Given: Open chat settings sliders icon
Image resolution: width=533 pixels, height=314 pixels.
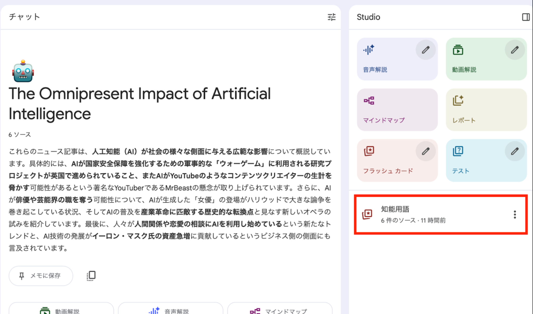Looking at the screenshot, I should 331,17.
